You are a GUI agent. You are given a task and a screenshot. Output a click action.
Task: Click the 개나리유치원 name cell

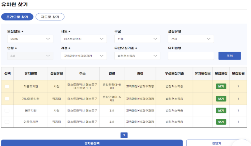(x=31, y=99)
